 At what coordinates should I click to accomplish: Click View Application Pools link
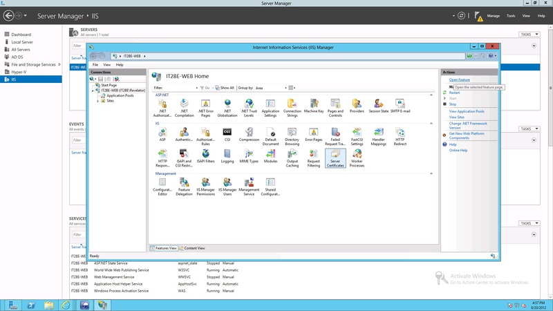(x=466, y=111)
